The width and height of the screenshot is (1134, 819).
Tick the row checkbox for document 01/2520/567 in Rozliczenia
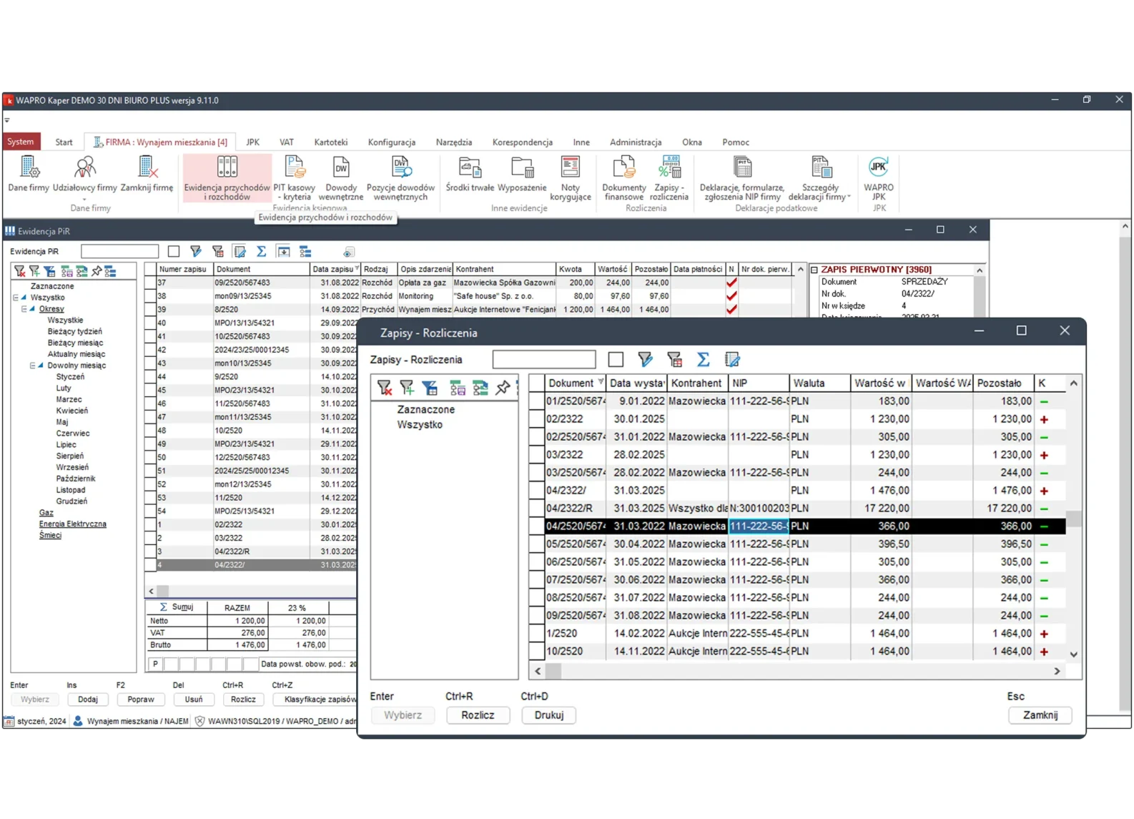click(x=536, y=401)
